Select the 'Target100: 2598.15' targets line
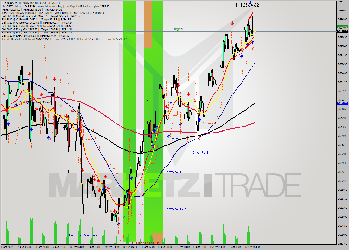349x250 pixels. click(x=64, y=39)
